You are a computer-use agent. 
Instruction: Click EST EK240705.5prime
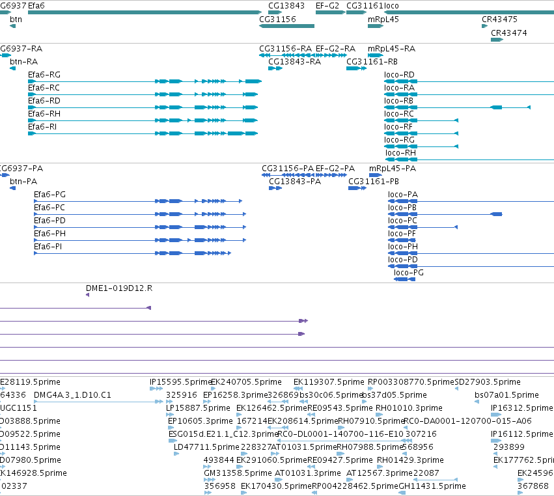point(246,382)
